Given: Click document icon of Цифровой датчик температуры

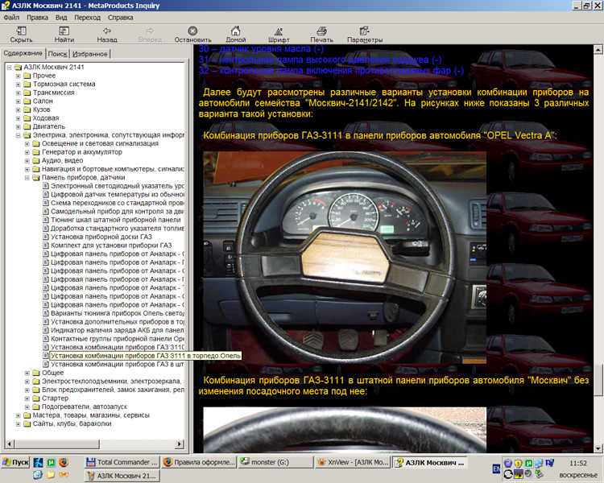Looking at the screenshot, I should point(46,195).
